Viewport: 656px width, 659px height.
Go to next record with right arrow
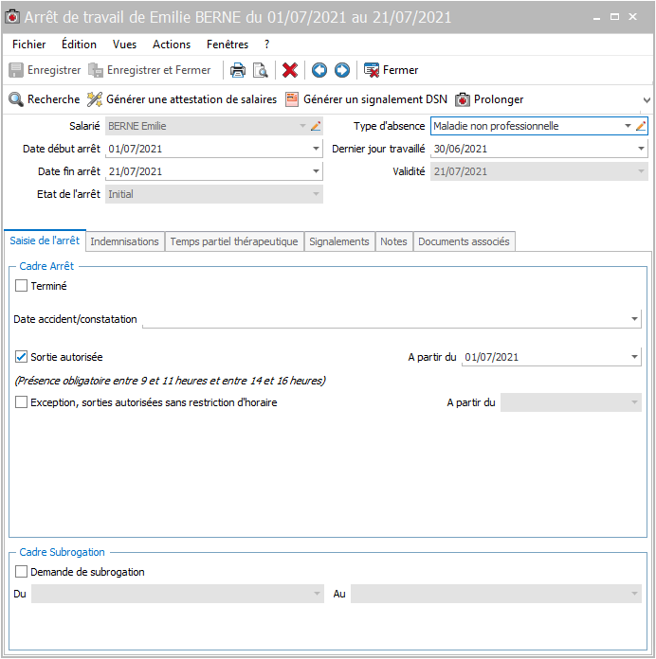point(342,70)
